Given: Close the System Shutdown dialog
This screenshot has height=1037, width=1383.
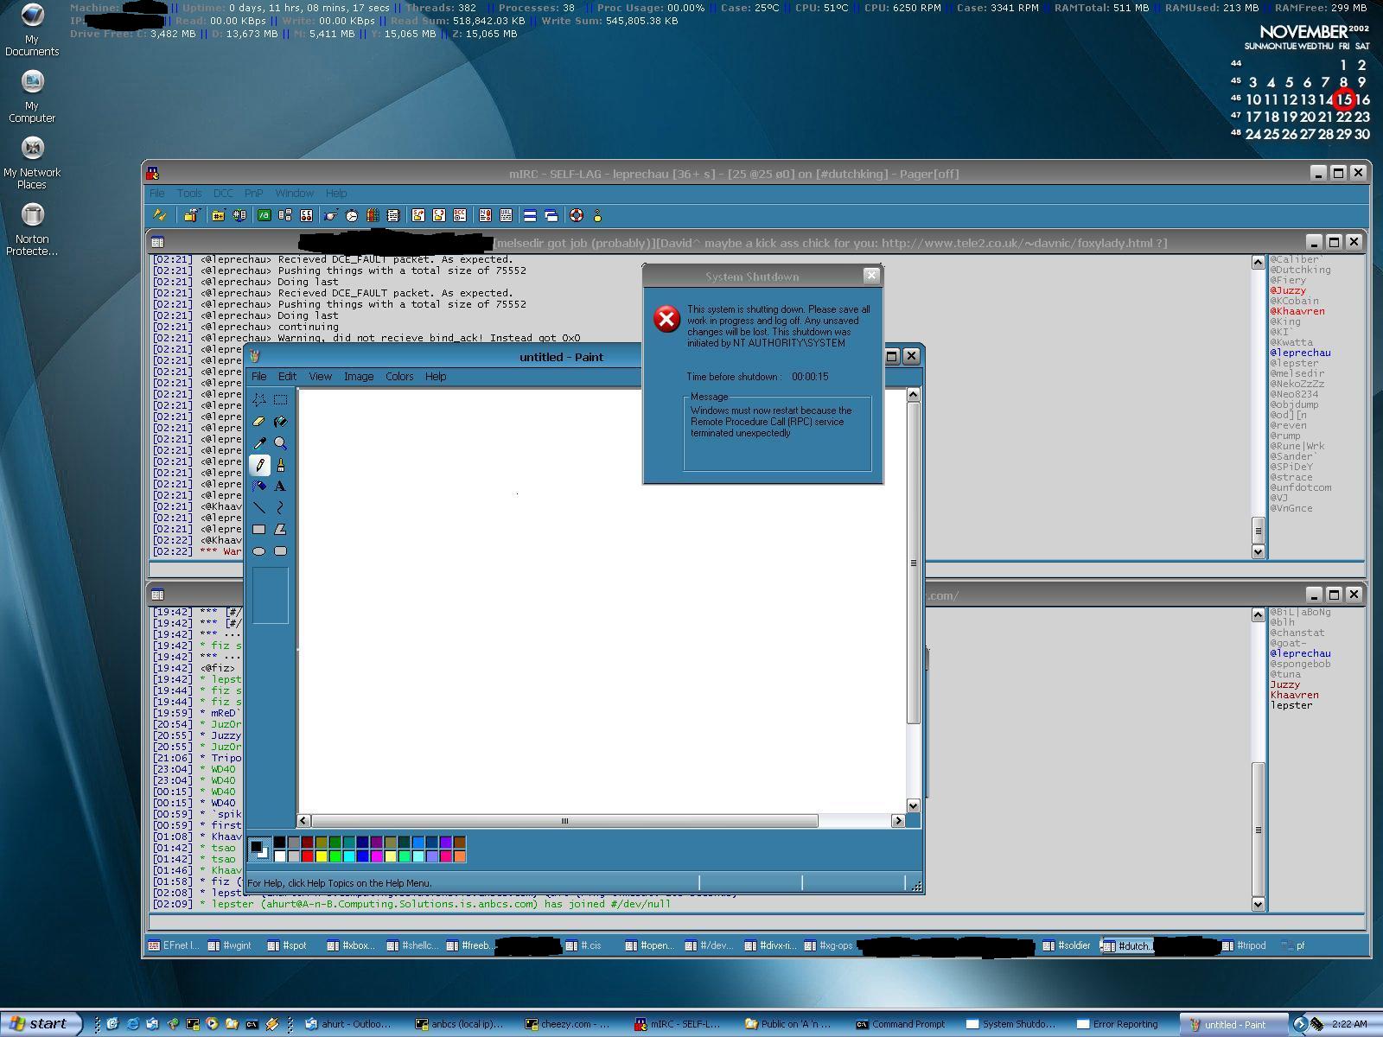Looking at the screenshot, I should 871,275.
